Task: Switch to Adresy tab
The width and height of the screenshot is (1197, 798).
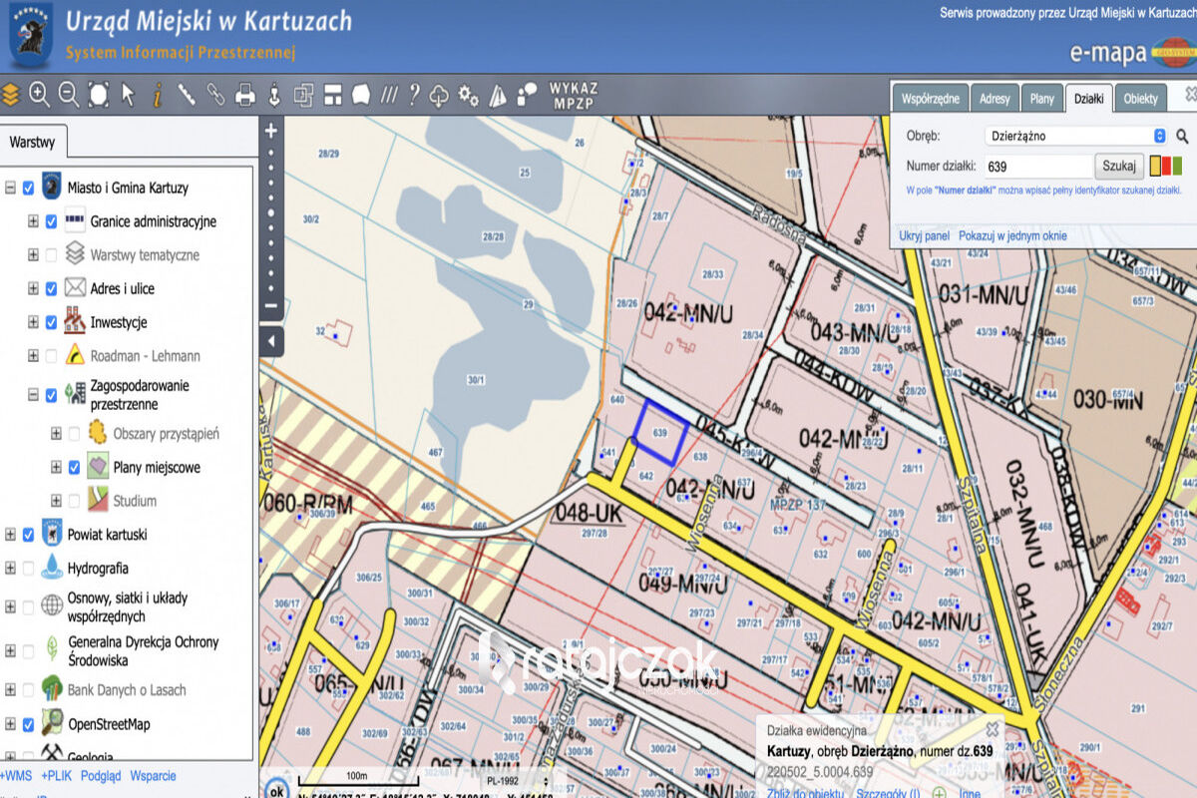Action: pyautogui.click(x=995, y=99)
